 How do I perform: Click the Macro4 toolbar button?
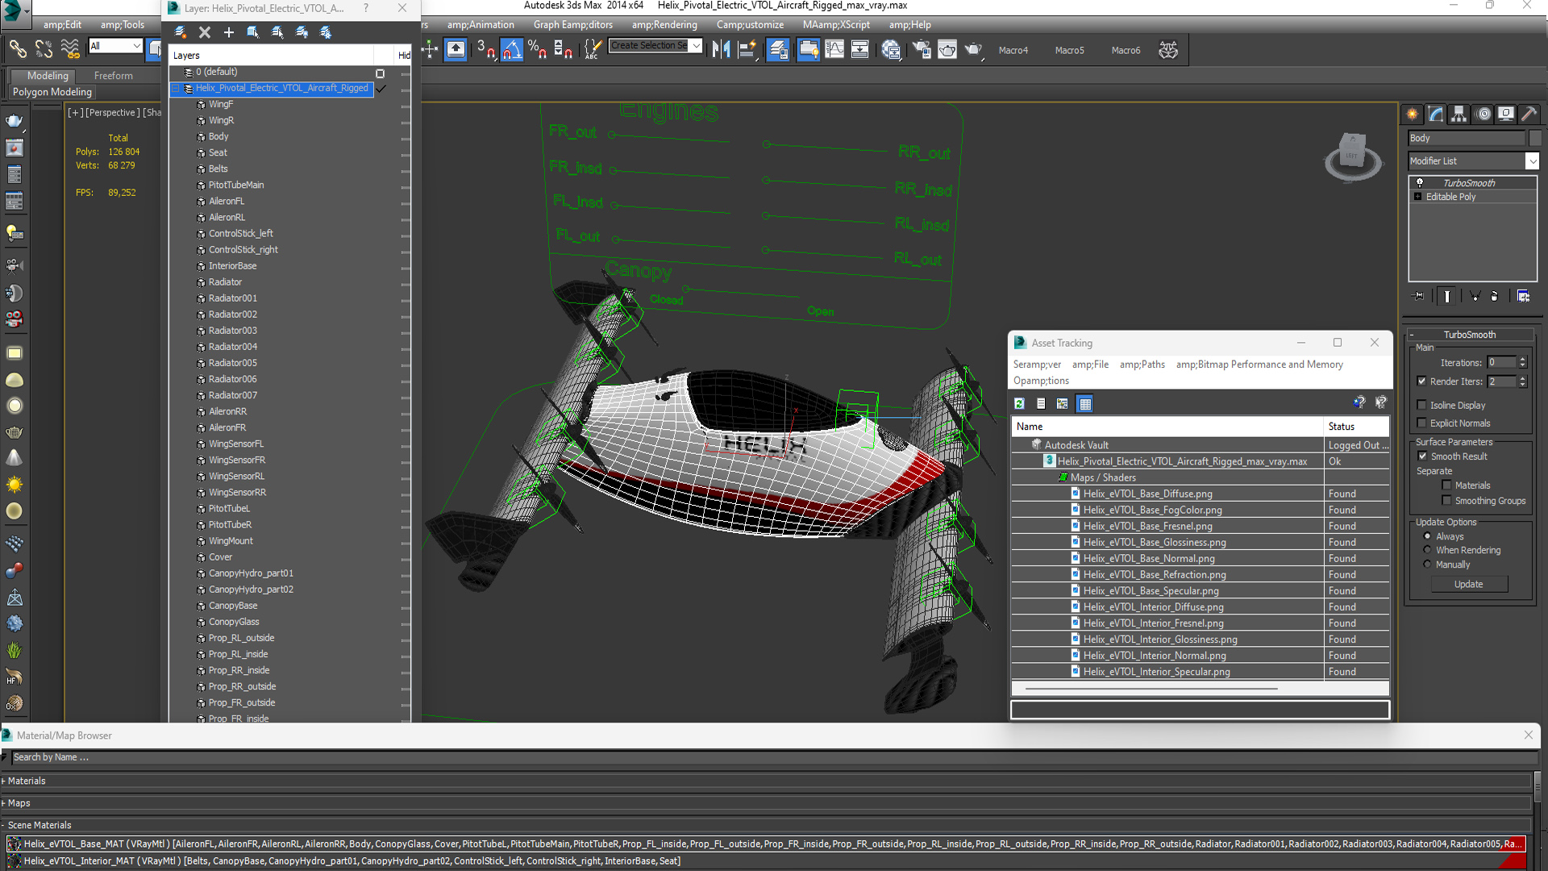[x=1013, y=50]
